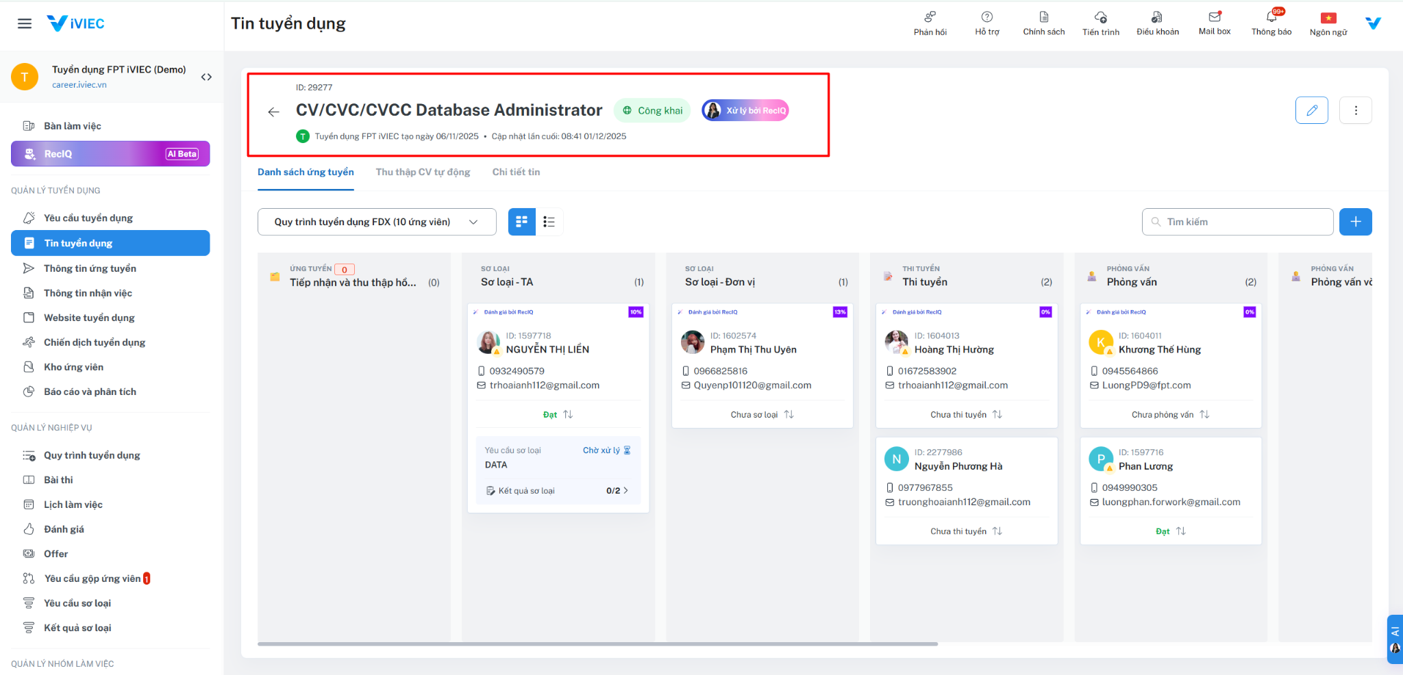
Task: Click Nguyễn Phương Hà's Chưa thi tuyển arrows
Action: pos(997,531)
